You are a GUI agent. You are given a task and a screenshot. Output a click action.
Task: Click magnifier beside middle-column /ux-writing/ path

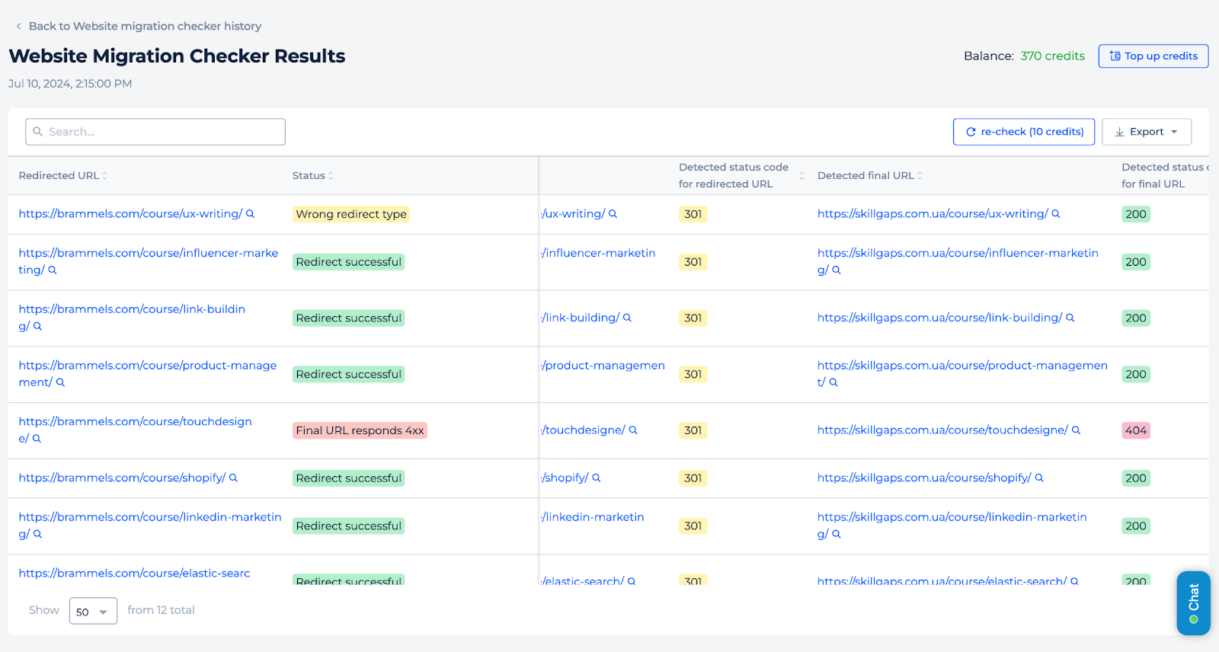pos(613,214)
